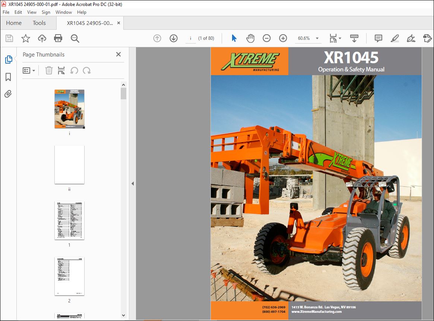Click the 60.6% zoom value field

click(x=304, y=38)
